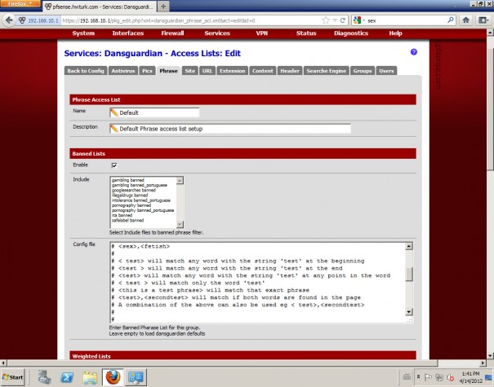
Task: Click the Firefox taskbar icon
Action: pyautogui.click(x=113, y=377)
